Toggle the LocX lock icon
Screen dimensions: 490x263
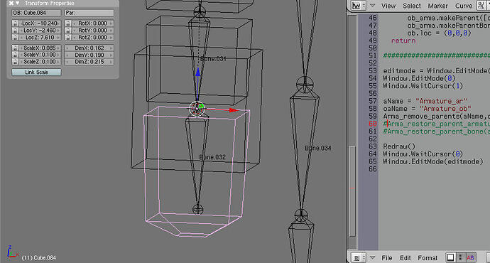[x=16, y=23]
